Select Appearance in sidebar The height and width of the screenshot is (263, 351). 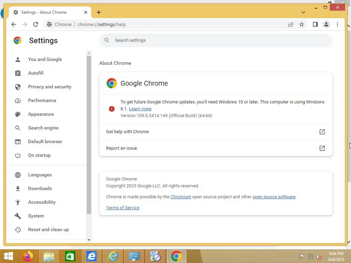click(x=41, y=114)
